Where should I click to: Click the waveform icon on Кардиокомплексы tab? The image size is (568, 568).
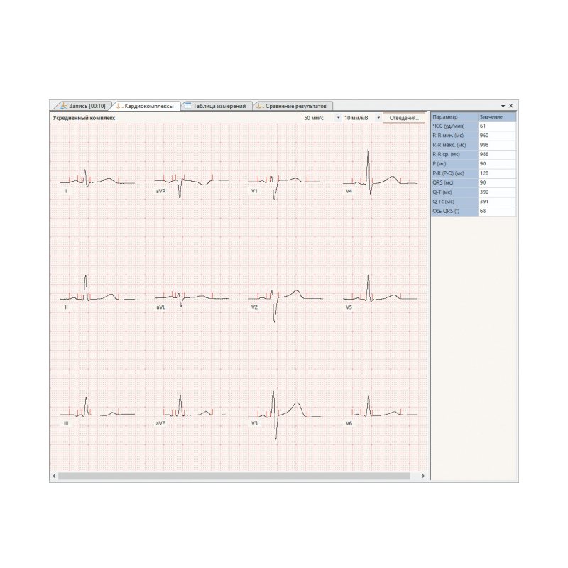pos(120,106)
